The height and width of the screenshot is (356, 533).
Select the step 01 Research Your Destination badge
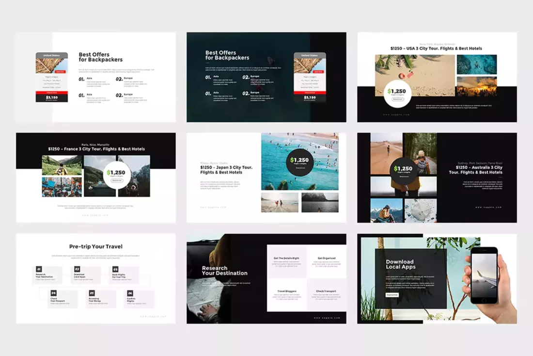[39, 269]
